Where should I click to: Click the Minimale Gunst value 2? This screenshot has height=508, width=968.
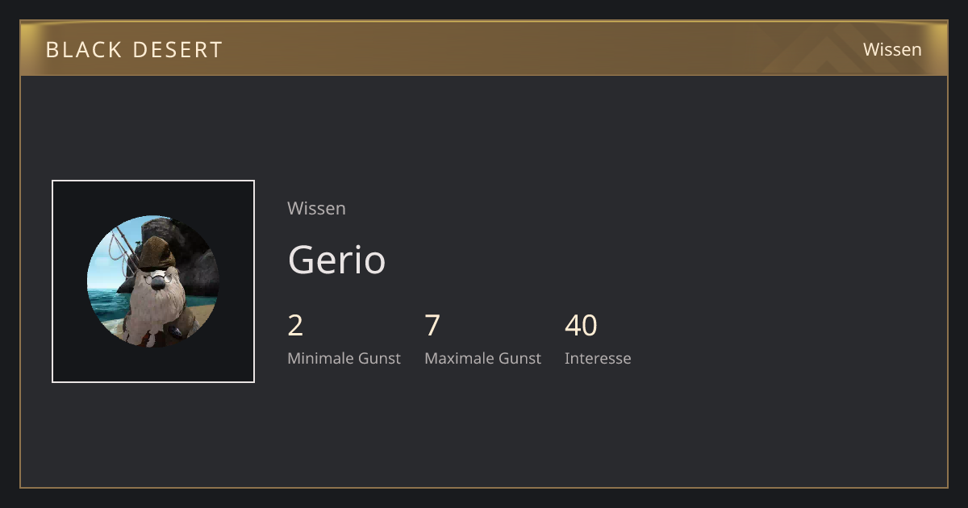click(x=295, y=325)
